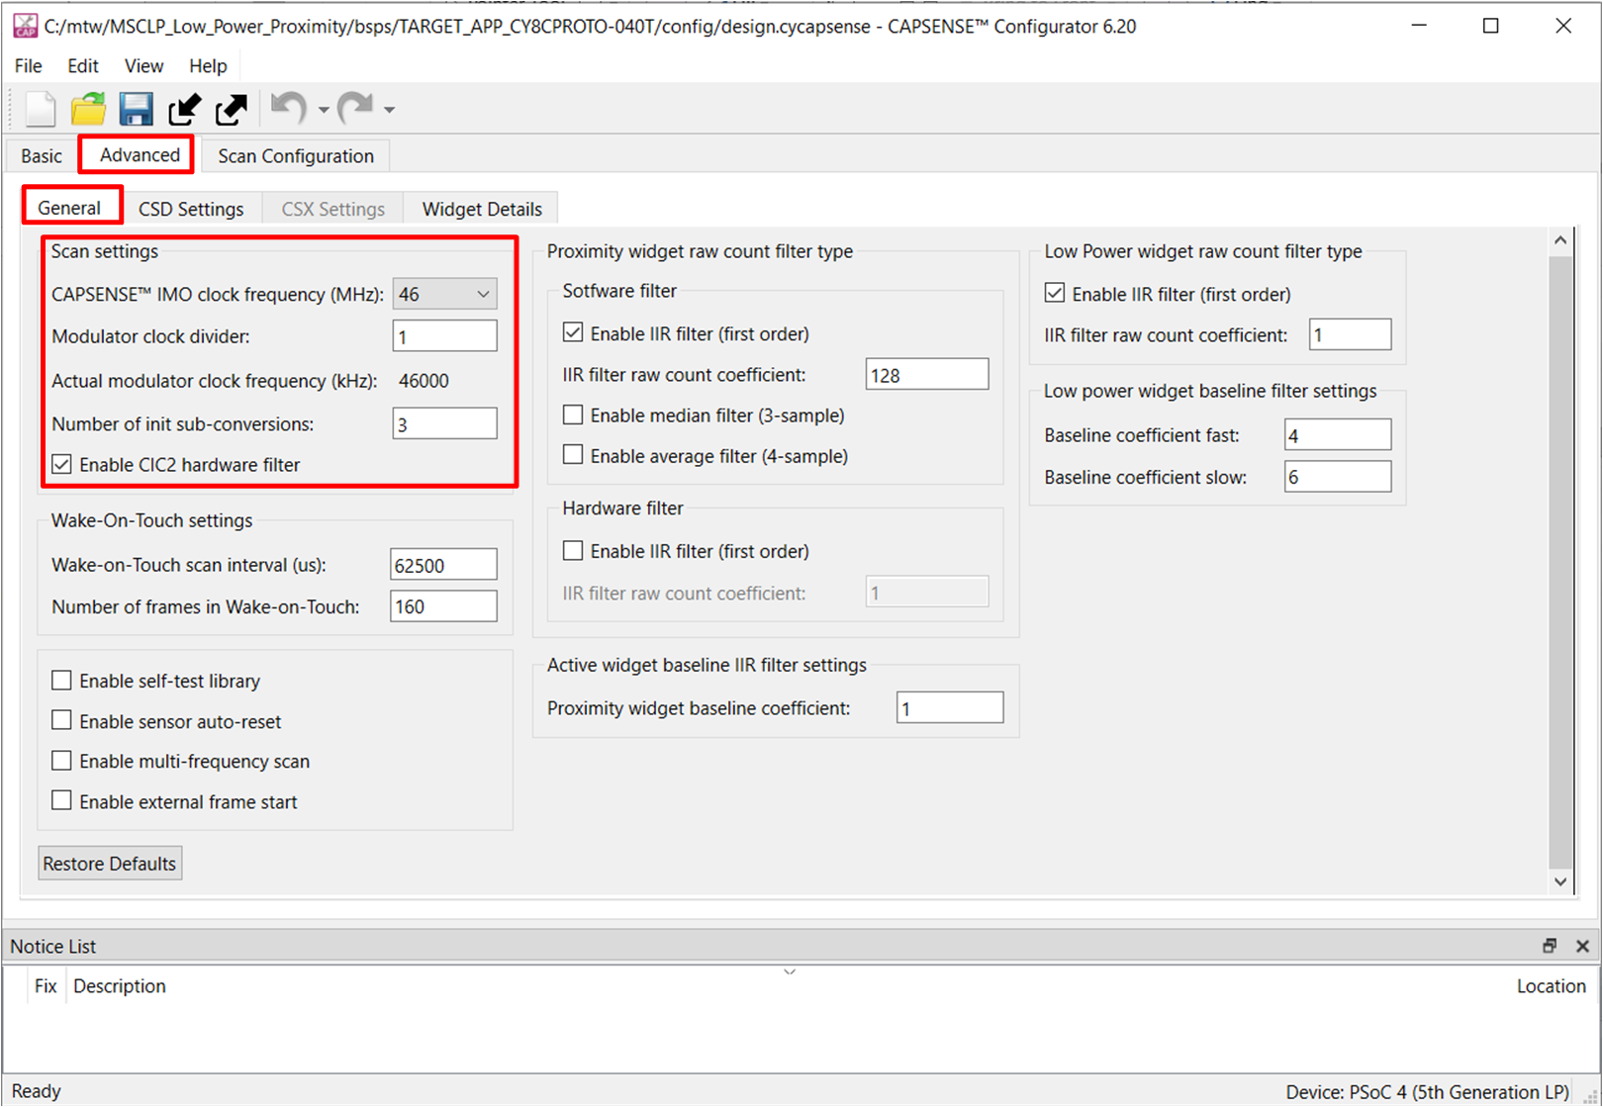Click the Wake-on-Touch scan interval field
The height and width of the screenshot is (1107, 1603).
coord(443,565)
